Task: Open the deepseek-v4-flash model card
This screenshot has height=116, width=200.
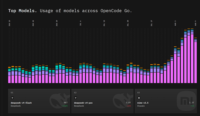Action: coord(39,101)
